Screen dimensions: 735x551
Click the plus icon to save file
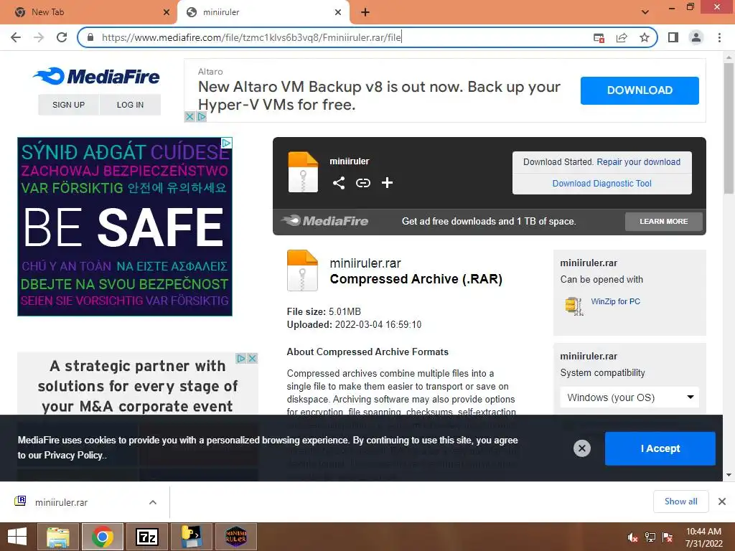(x=387, y=183)
